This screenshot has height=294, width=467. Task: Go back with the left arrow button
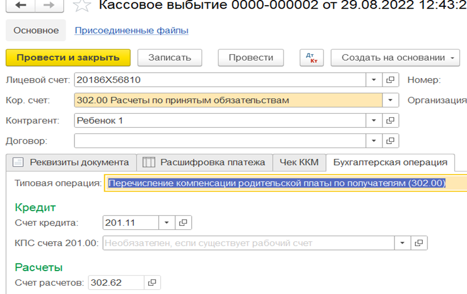(20, 5)
